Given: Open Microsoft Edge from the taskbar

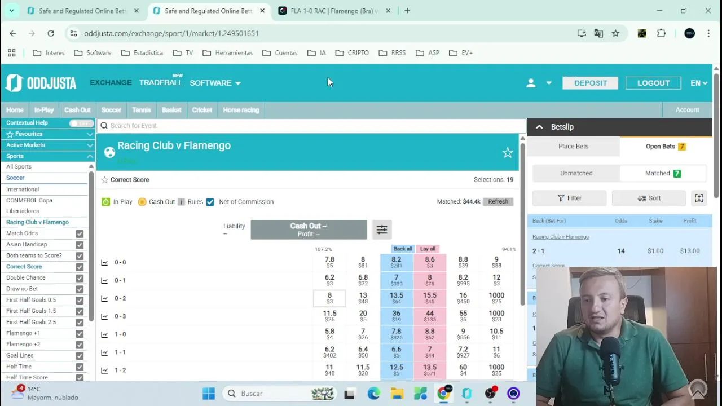Looking at the screenshot, I should pos(373,394).
